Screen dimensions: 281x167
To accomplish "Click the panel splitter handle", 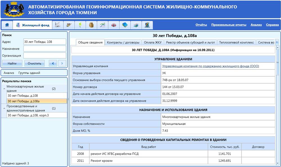I will pyautogui.click(x=68, y=99).
